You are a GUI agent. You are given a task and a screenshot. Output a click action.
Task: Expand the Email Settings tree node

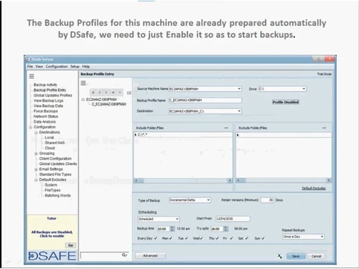point(36,169)
